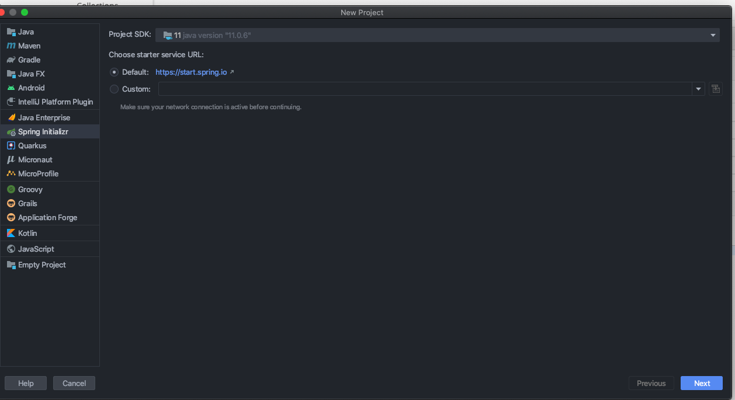This screenshot has width=735, height=400.
Task: Click inside the Custom URL input field
Action: (x=425, y=89)
